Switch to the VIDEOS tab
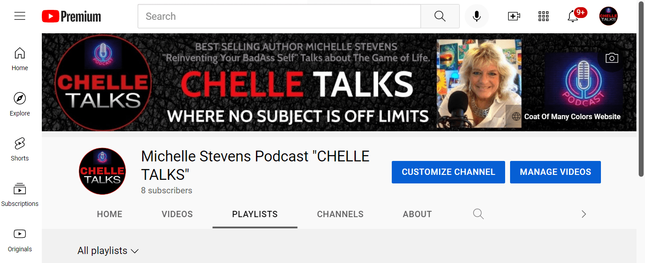Image resolution: width=645 pixels, height=263 pixels. 177,214
